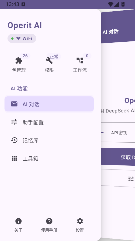The width and height of the screenshot is (135, 241).
Task: Click the 正常 permission status badge
Action: click(x=54, y=56)
